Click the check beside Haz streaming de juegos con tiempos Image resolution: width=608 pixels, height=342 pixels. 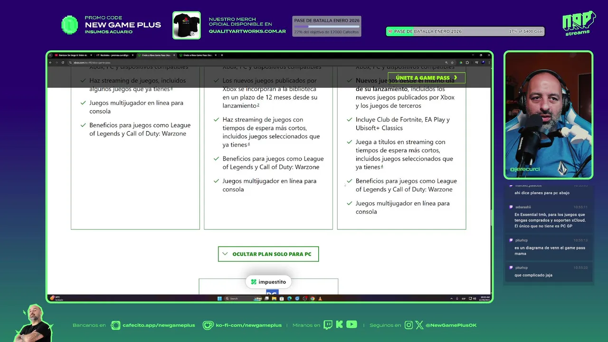217,120
